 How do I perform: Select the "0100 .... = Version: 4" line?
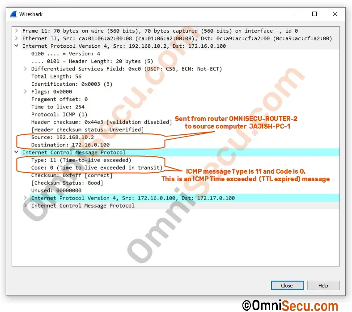66,54
